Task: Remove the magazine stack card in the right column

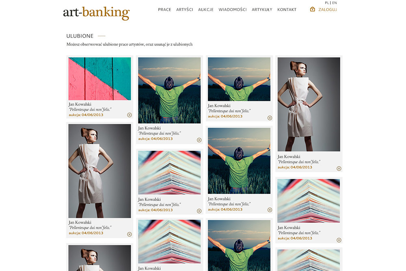Action: 339,240
